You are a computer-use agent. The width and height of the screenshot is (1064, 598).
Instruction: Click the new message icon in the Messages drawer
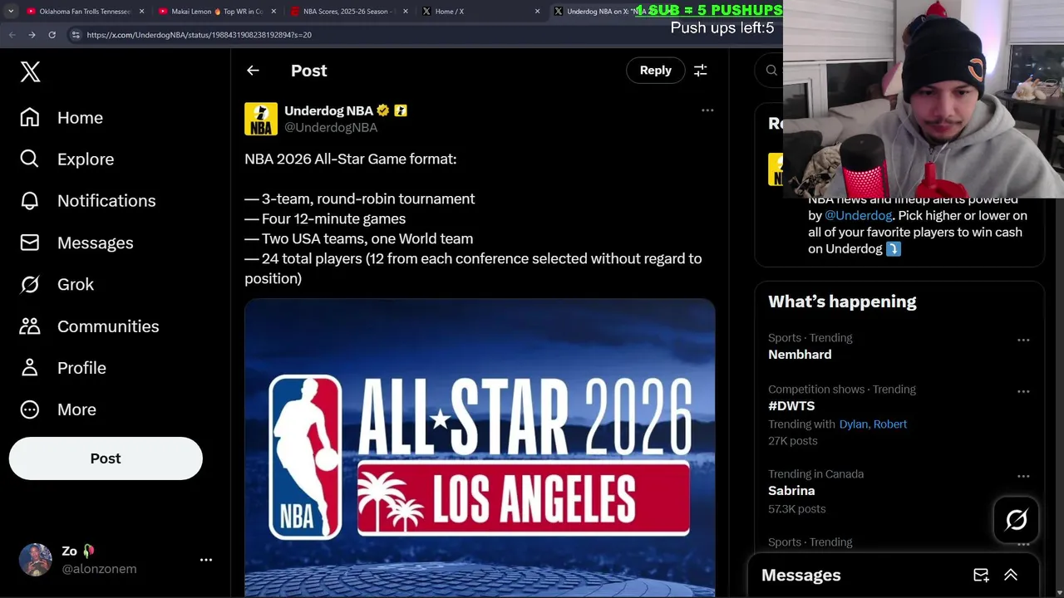(981, 575)
